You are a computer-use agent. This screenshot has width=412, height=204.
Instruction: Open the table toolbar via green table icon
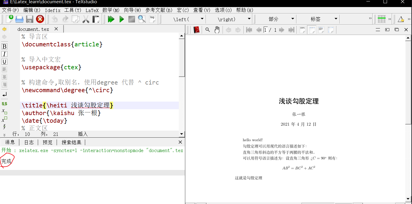381,19
